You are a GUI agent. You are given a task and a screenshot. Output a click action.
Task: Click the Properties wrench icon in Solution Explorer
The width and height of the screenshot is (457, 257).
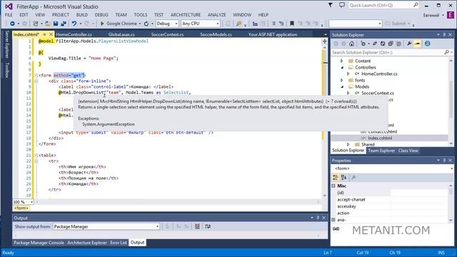pyautogui.click(x=409, y=44)
